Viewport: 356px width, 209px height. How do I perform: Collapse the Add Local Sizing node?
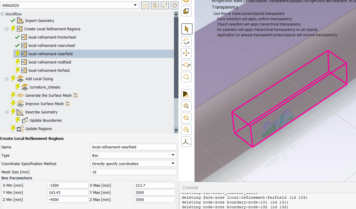coord(7,79)
